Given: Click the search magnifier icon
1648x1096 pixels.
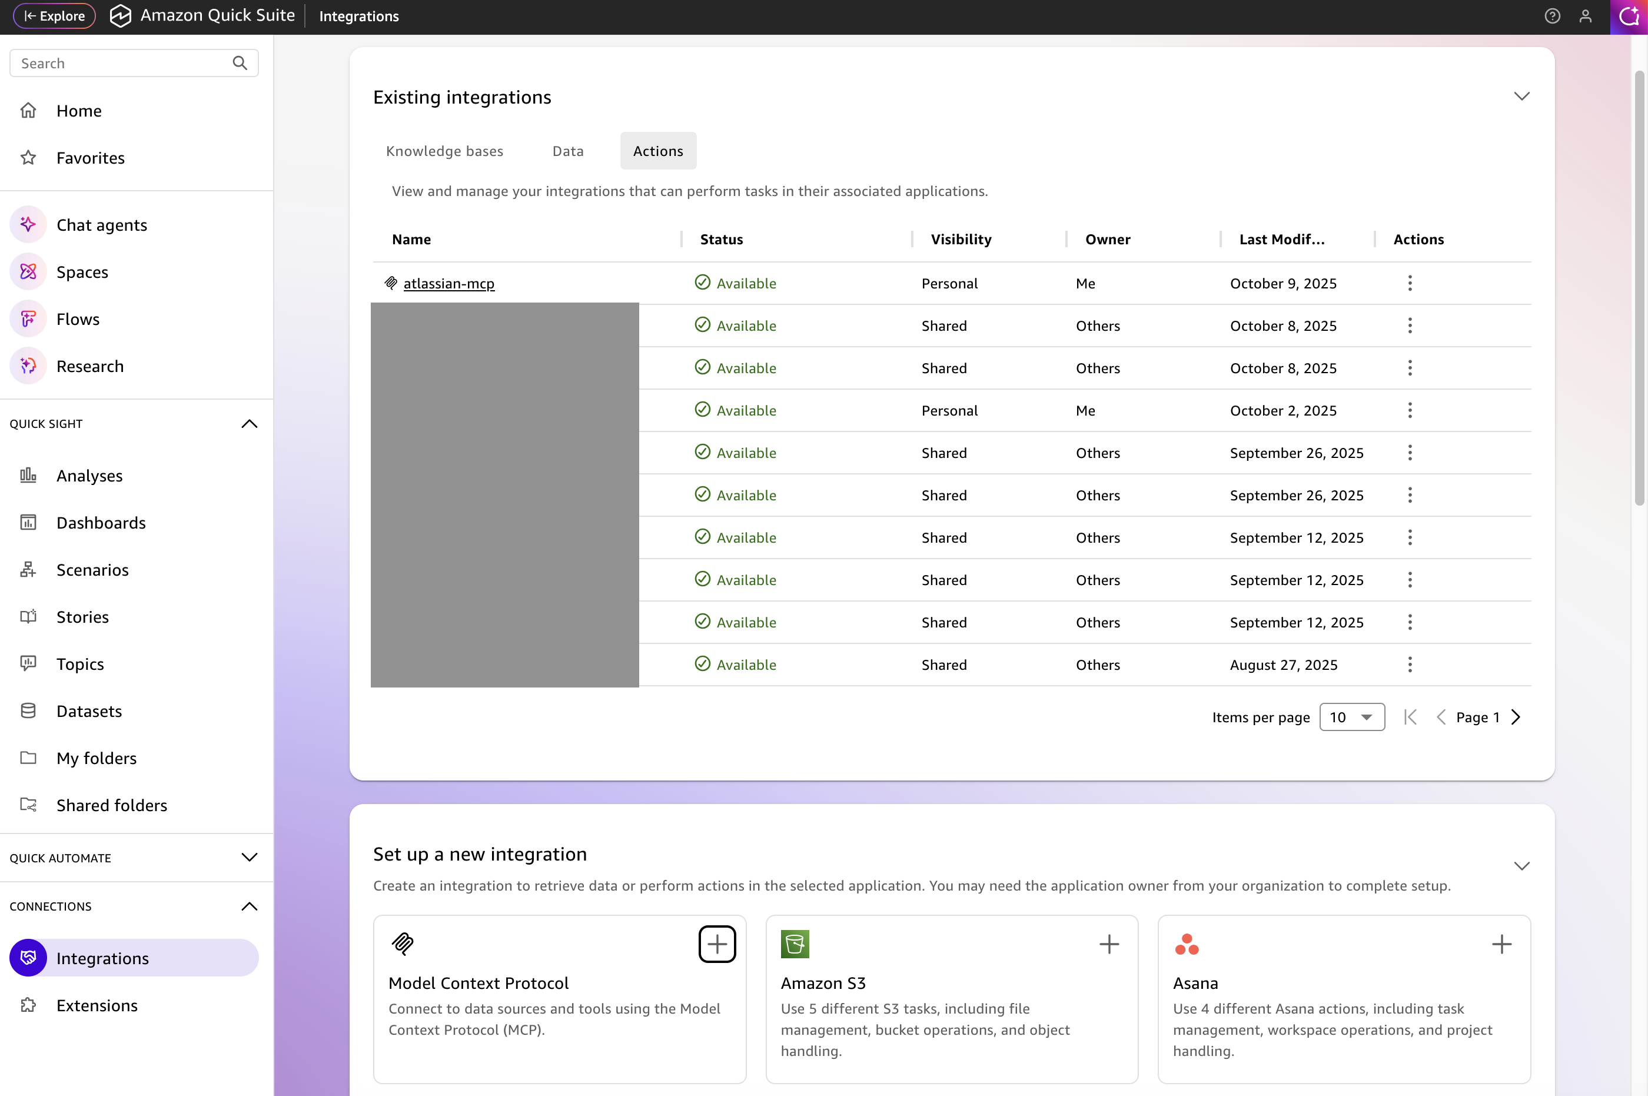Looking at the screenshot, I should pos(240,63).
